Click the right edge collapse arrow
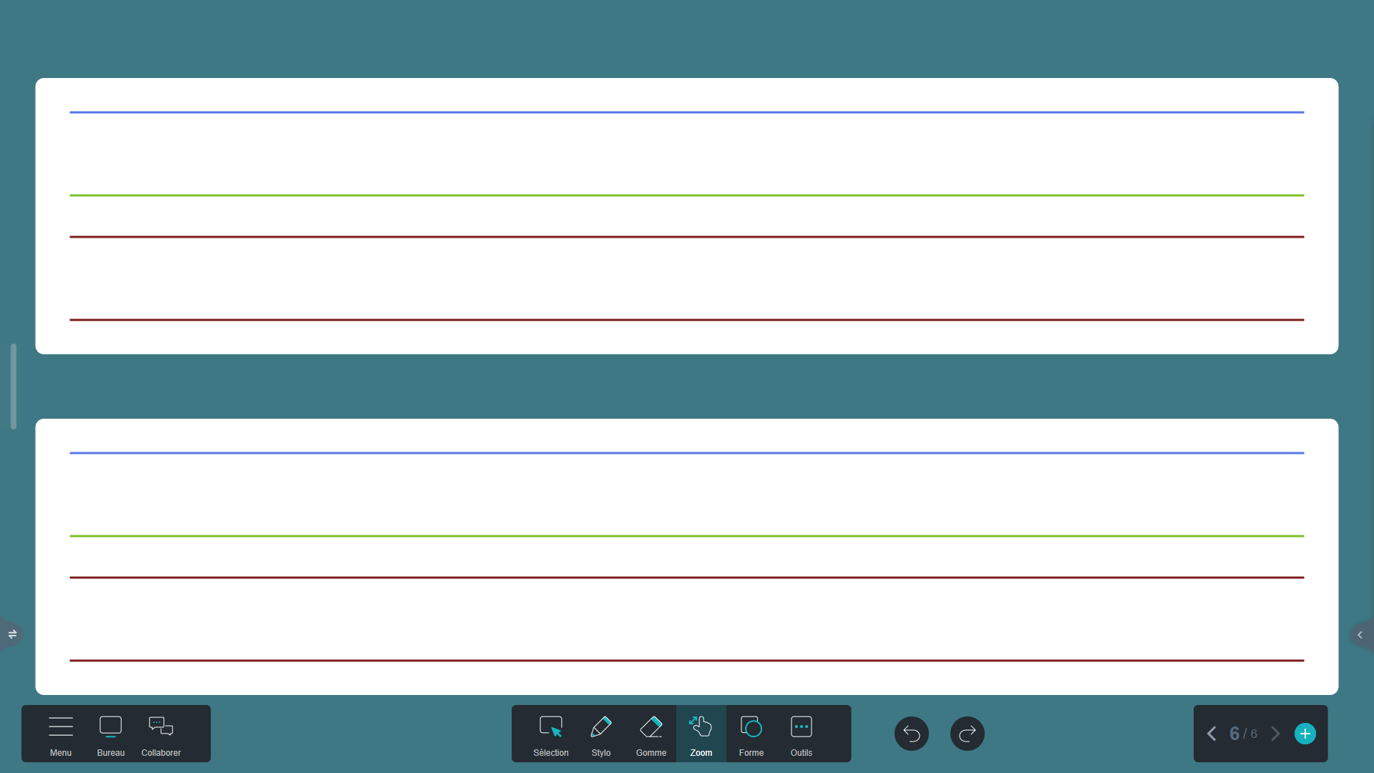Image resolution: width=1374 pixels, height=773 pixels. click(x=1362, y=635)
